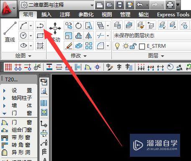
Task: Expand the 修改 panel
Action: click(x=79, y=56)
